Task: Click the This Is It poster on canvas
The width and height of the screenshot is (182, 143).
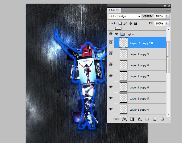Action: [86, 71]
